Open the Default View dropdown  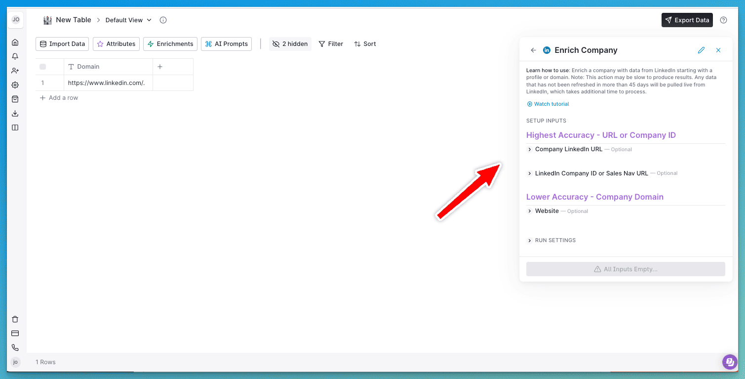[128, 20]
